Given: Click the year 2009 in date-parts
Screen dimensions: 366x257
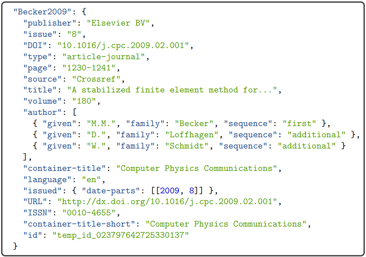Looking at the screenshot, I should 170,191.
